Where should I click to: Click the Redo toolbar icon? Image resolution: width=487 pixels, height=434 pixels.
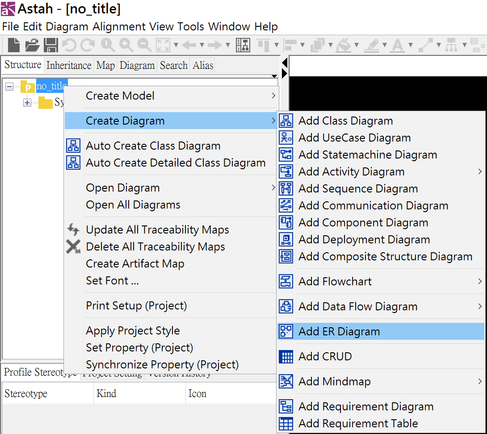[x=88, y=45]
